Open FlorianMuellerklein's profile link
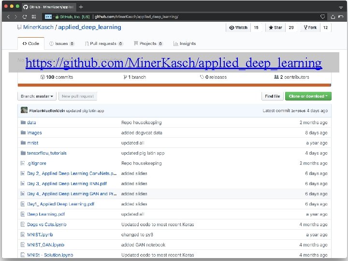348x261 pixels. pos(47,111)
